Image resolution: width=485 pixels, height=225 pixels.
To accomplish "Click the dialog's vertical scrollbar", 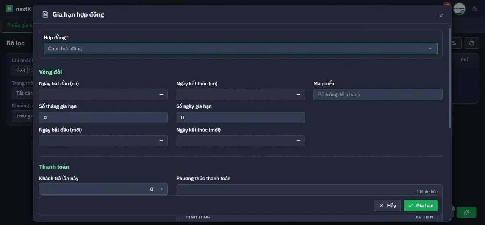I will point(450,77).
